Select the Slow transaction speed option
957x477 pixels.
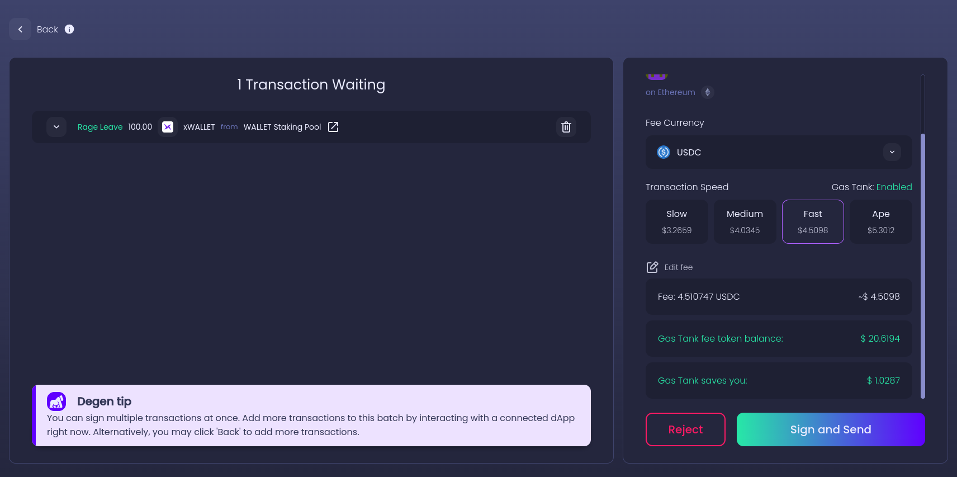click(x=677, y=221)
